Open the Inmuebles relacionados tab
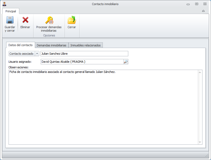 [x=86, y=45]
